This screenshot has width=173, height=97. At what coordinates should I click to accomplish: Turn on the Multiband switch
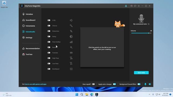(49, 69)
